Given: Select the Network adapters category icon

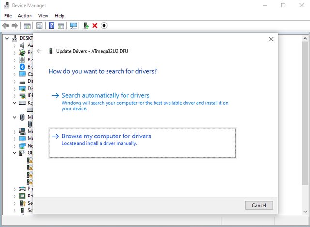Looking at the screenshot, I should pos(22,146).
